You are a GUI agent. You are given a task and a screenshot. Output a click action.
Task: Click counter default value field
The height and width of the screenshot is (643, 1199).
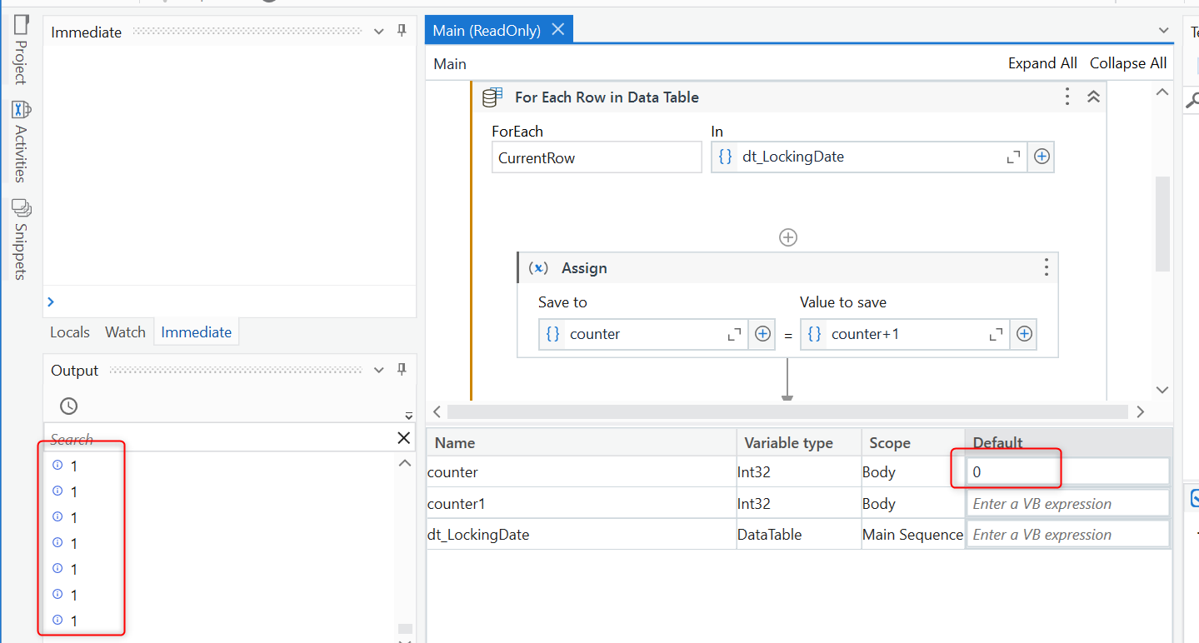1068,472
